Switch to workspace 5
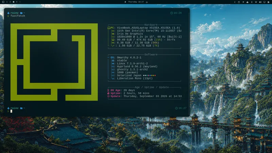272x153 pixels. point(20,2)
